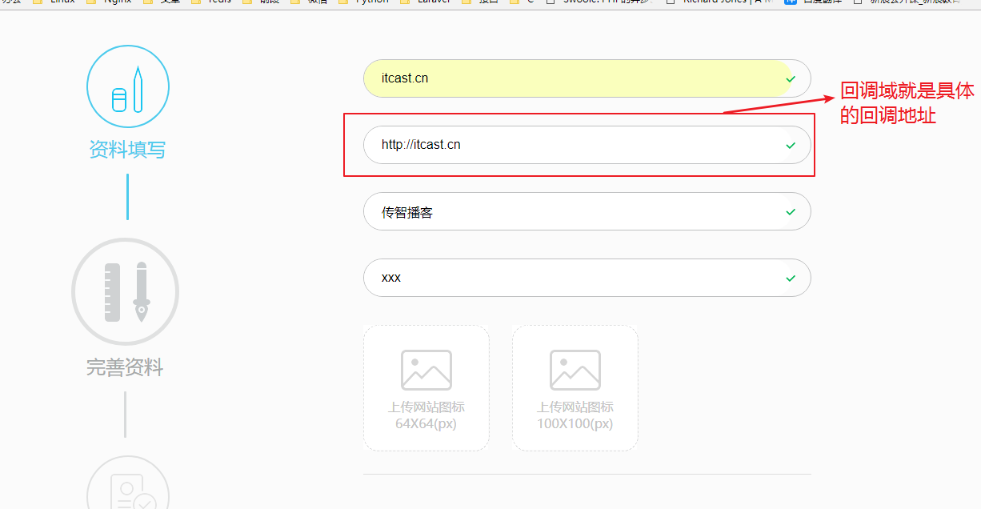The width and height of the screenshot is (981, 509).
Task: Click the 完善资料 step label
Action: 125,368
